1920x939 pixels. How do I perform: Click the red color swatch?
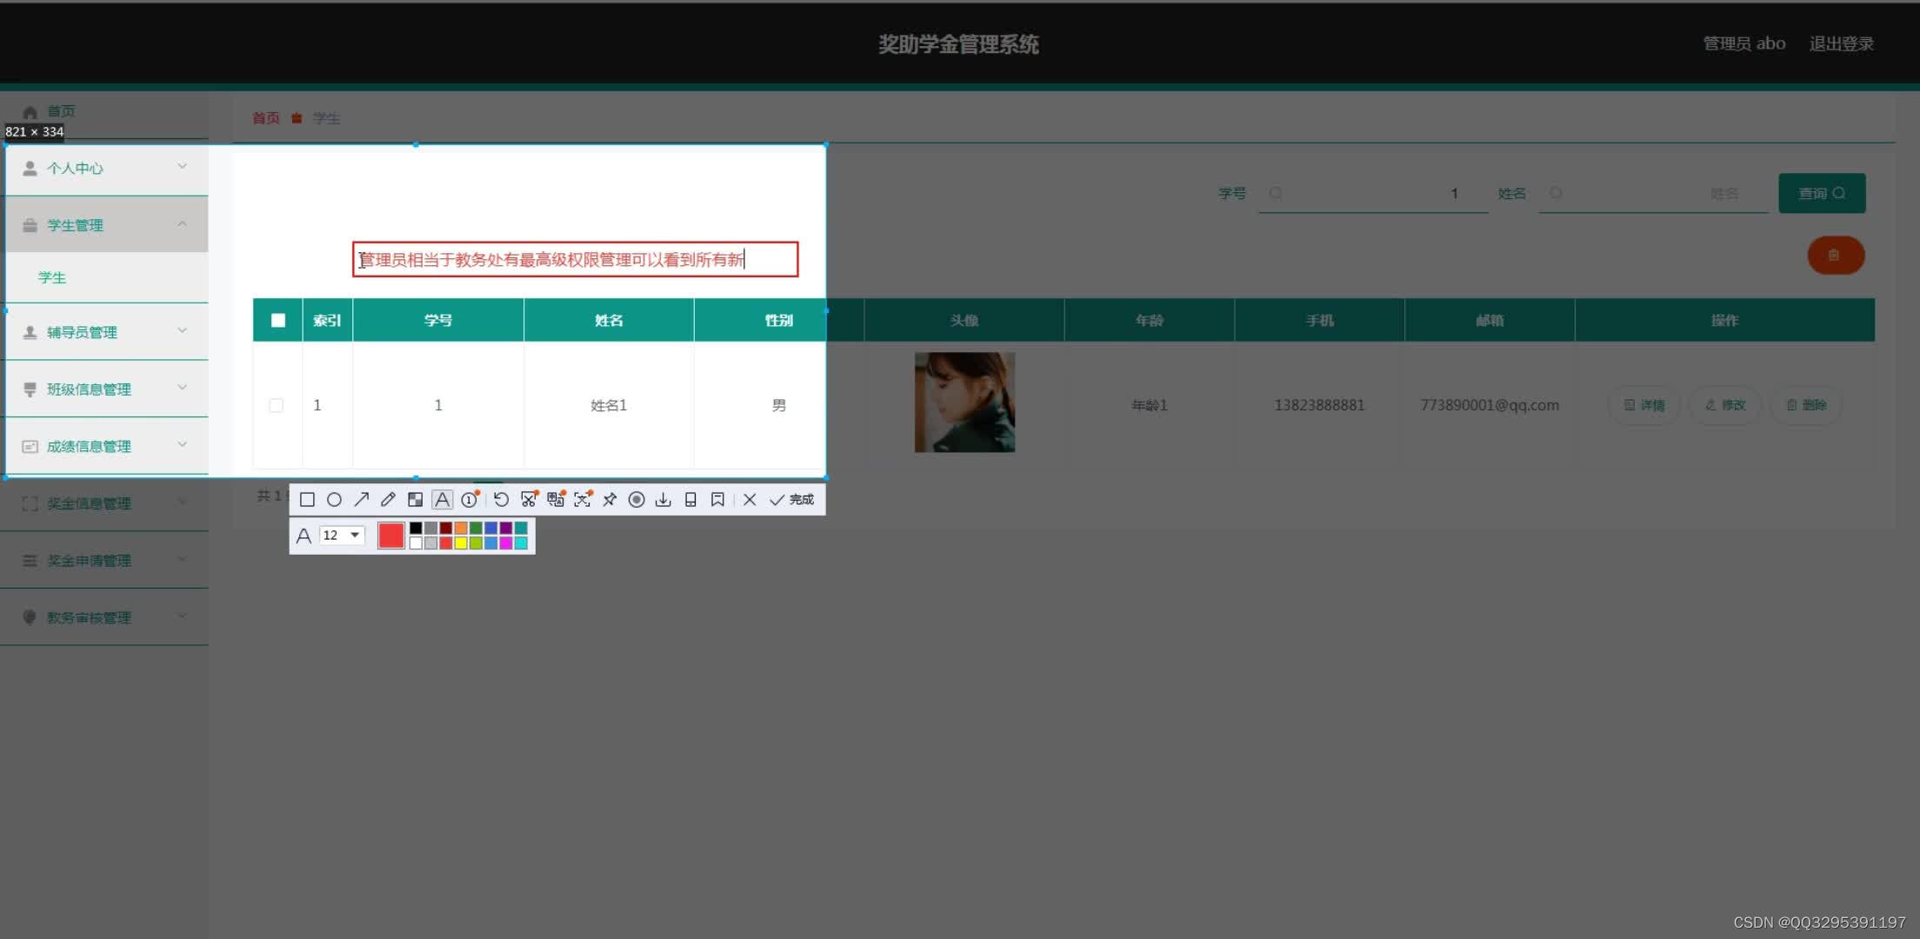click(388, 535)
